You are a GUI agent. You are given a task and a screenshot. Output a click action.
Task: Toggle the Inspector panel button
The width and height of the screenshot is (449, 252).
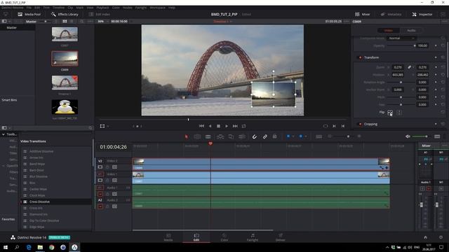click(x=422, y=14)
